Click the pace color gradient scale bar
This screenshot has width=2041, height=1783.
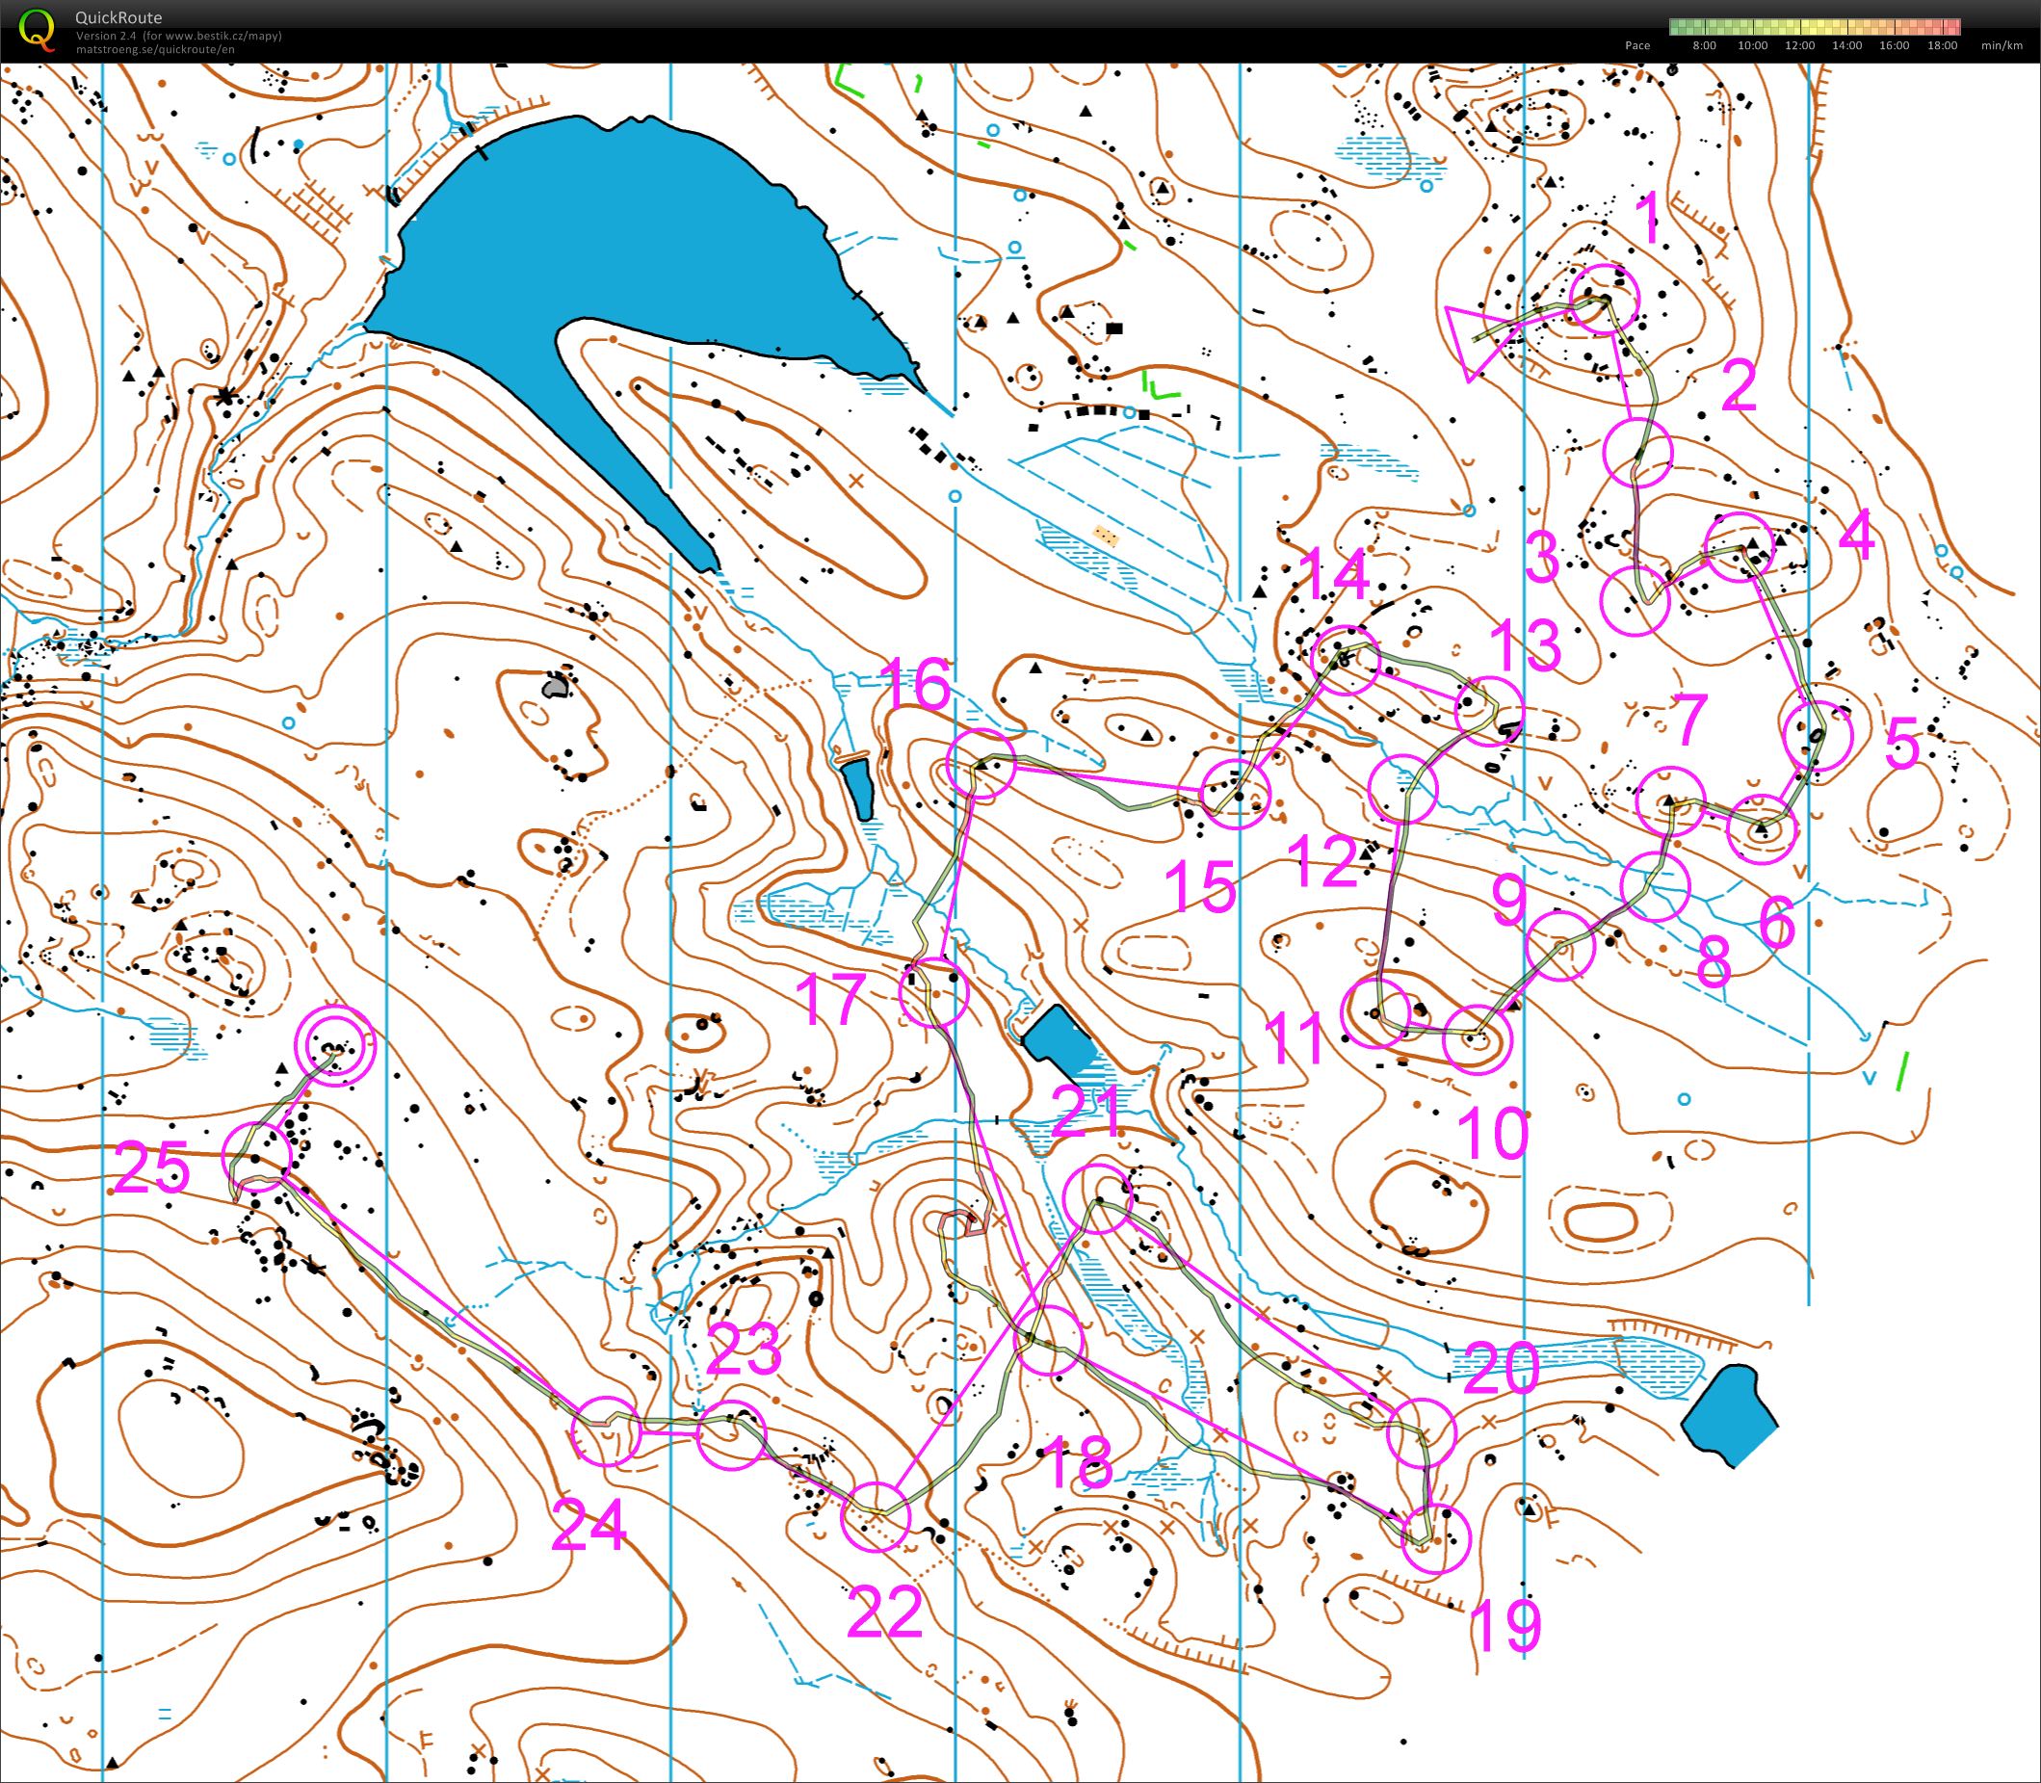pyautogui.click(x=1815, y=27)
